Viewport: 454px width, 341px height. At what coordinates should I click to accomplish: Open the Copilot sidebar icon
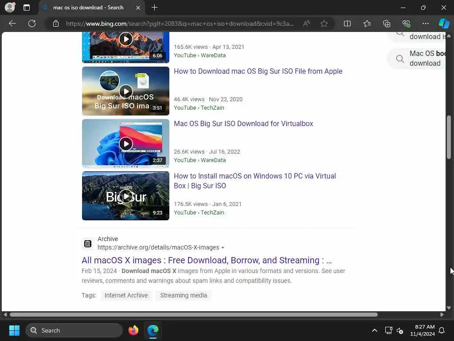click(x=444, y=24)
